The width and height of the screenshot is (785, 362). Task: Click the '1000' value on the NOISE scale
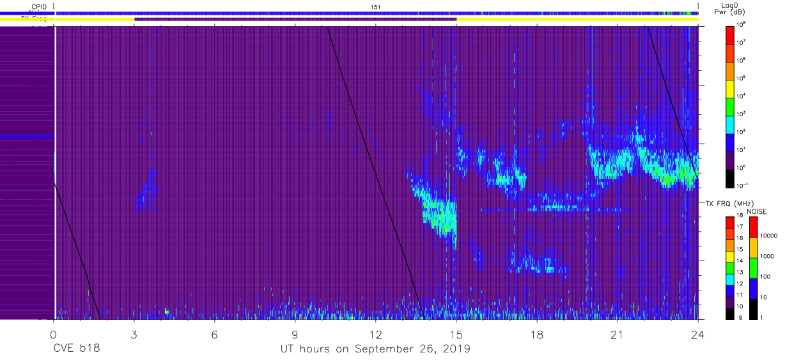pyautogui.click(x=768, y=256)
